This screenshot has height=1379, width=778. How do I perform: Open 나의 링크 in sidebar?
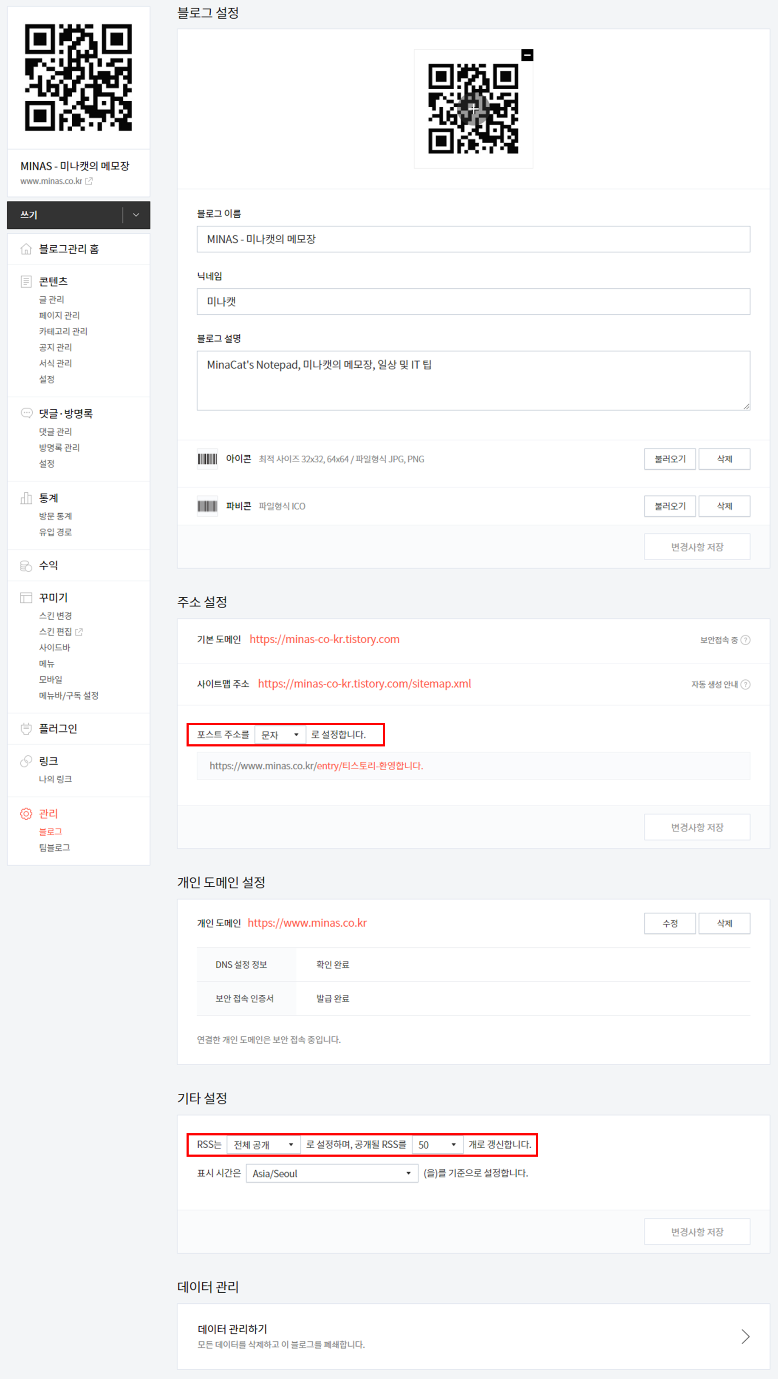pos(55,779)
